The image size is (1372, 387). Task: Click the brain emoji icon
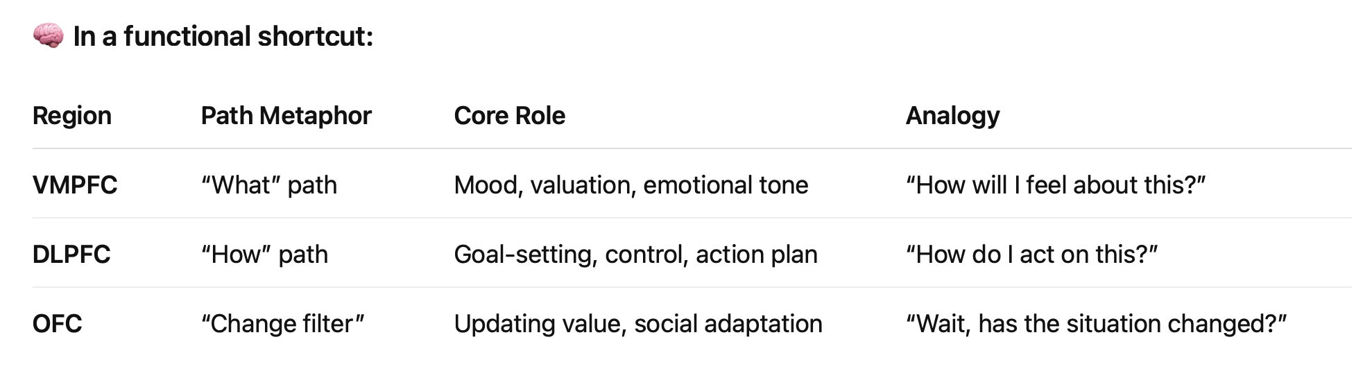[49, 36]
